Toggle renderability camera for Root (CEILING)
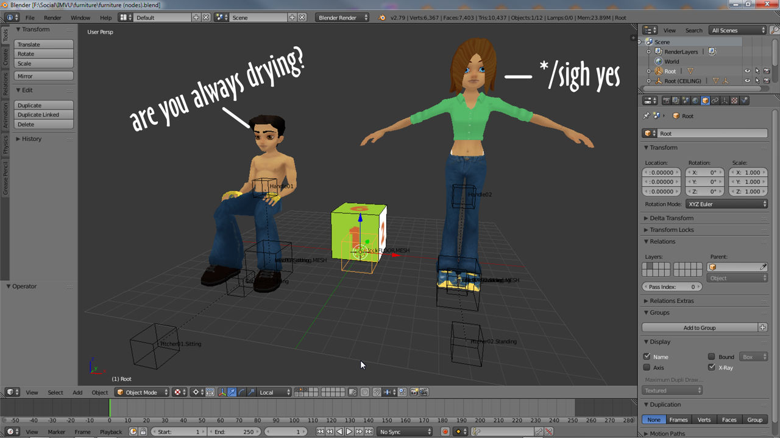780x438 pixels. (x=767, y=81)
